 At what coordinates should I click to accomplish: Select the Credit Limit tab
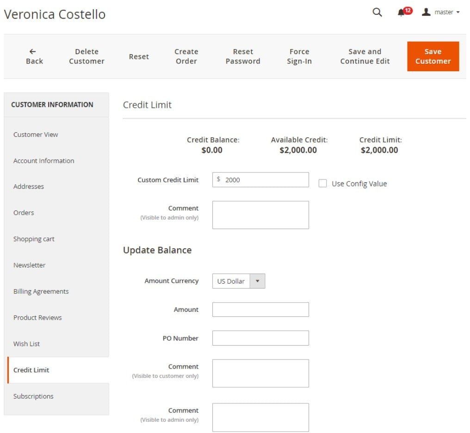58,370
